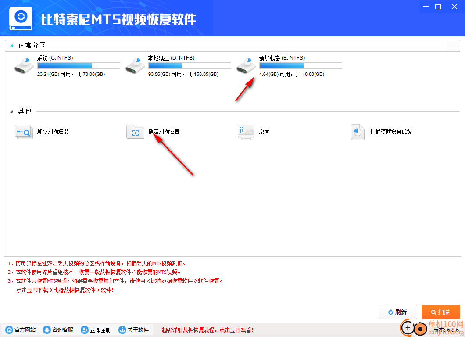
Task: Open the 加载扫描进度 icon
Action: [24, 132]
